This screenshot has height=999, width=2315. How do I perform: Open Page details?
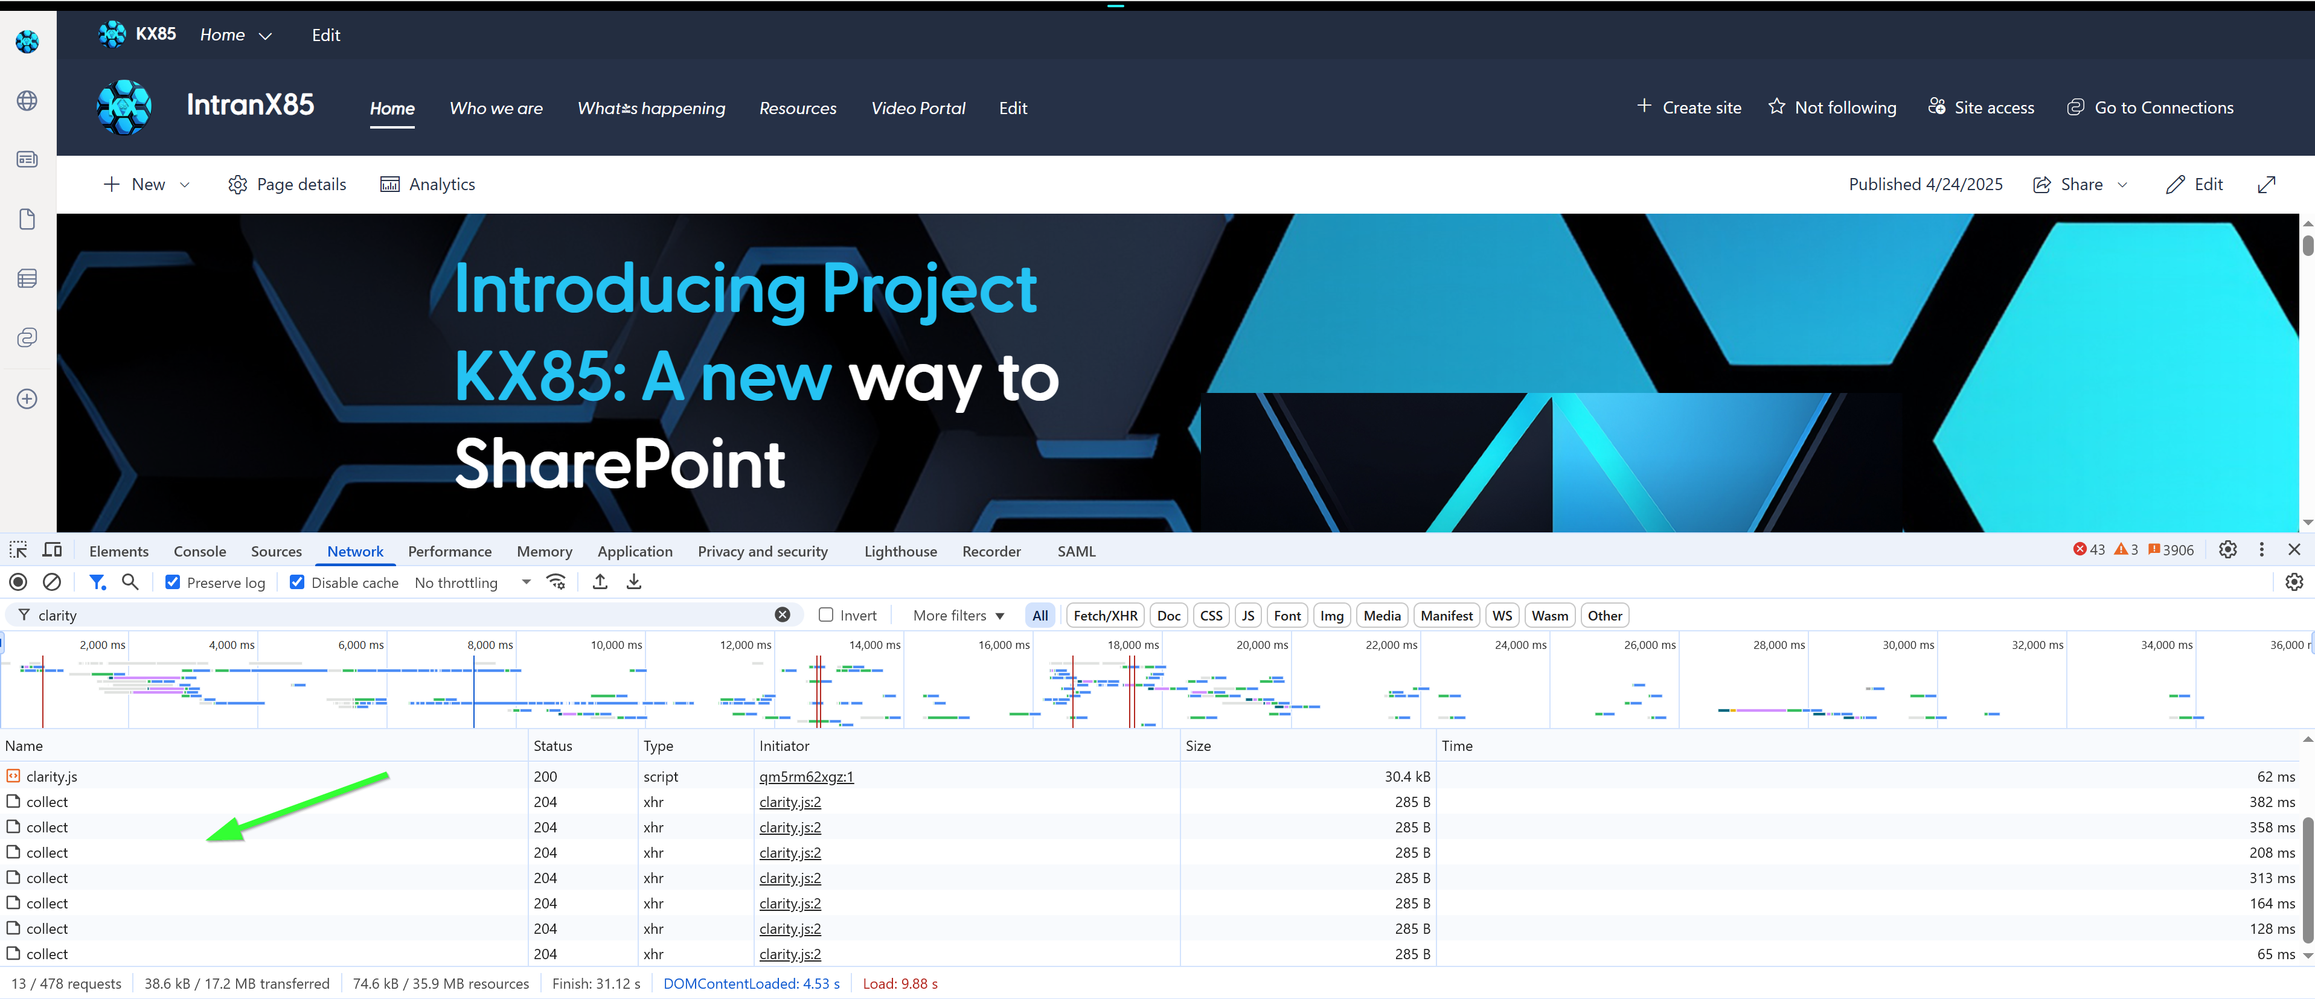pos(287,184)
